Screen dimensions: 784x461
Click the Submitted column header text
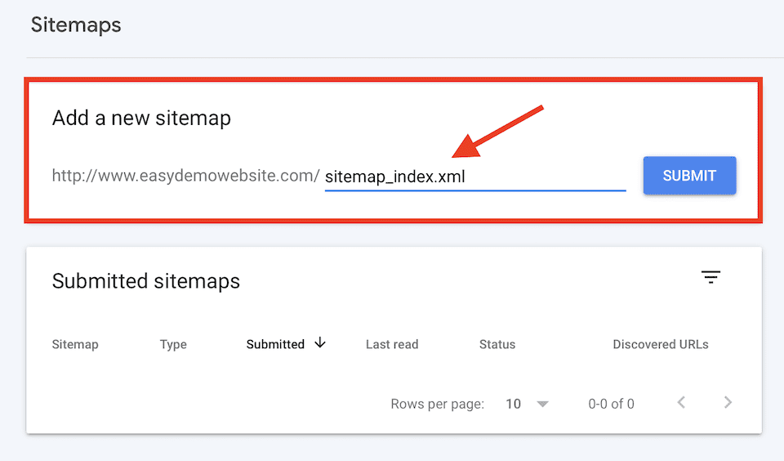pyautogui.click(x=275, y=344)
